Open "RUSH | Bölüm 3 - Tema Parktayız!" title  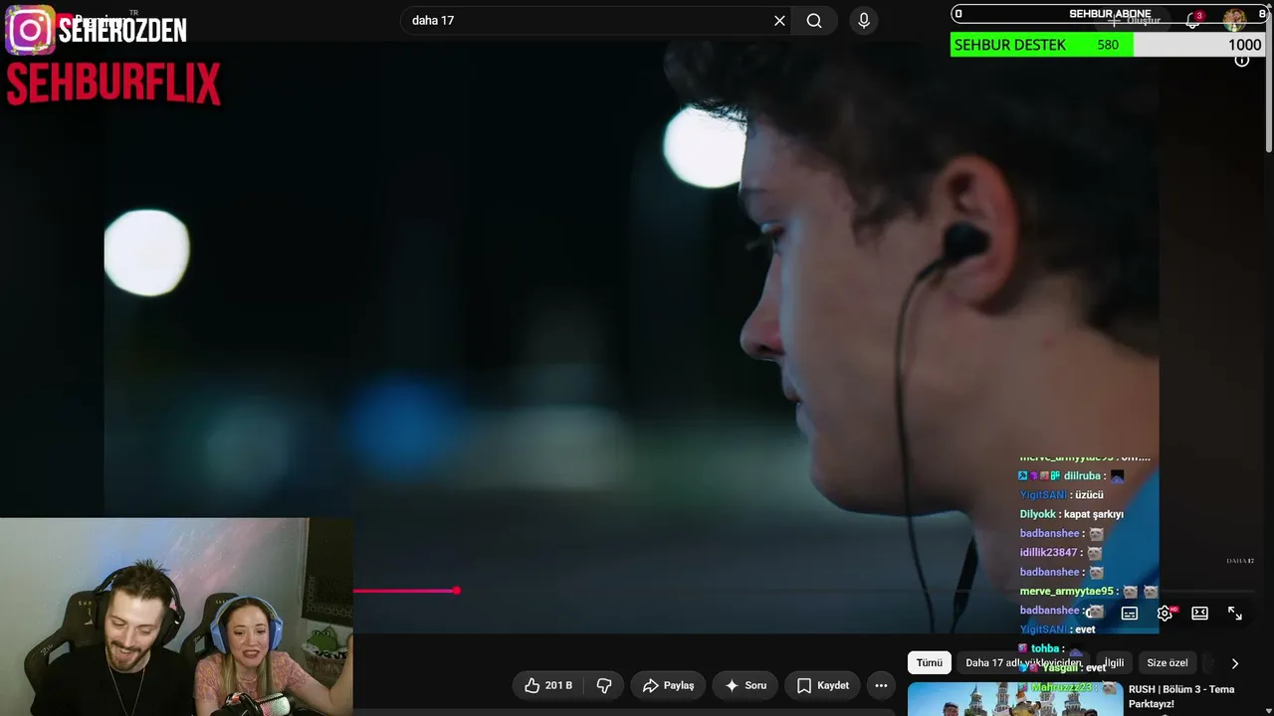pyautogui.click(x=1181, y=696)
